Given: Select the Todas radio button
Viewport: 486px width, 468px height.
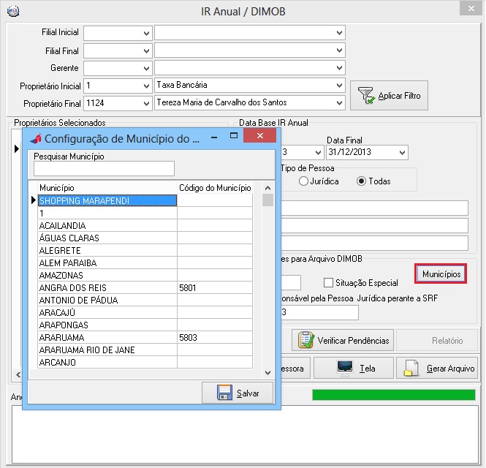Looking at the screenshot, I should coord(361,181).
